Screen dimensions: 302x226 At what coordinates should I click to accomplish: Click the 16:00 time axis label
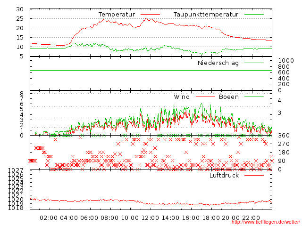tap(191, 218)
